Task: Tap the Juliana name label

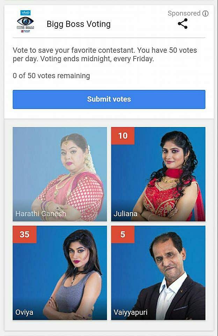Action: 125,213
